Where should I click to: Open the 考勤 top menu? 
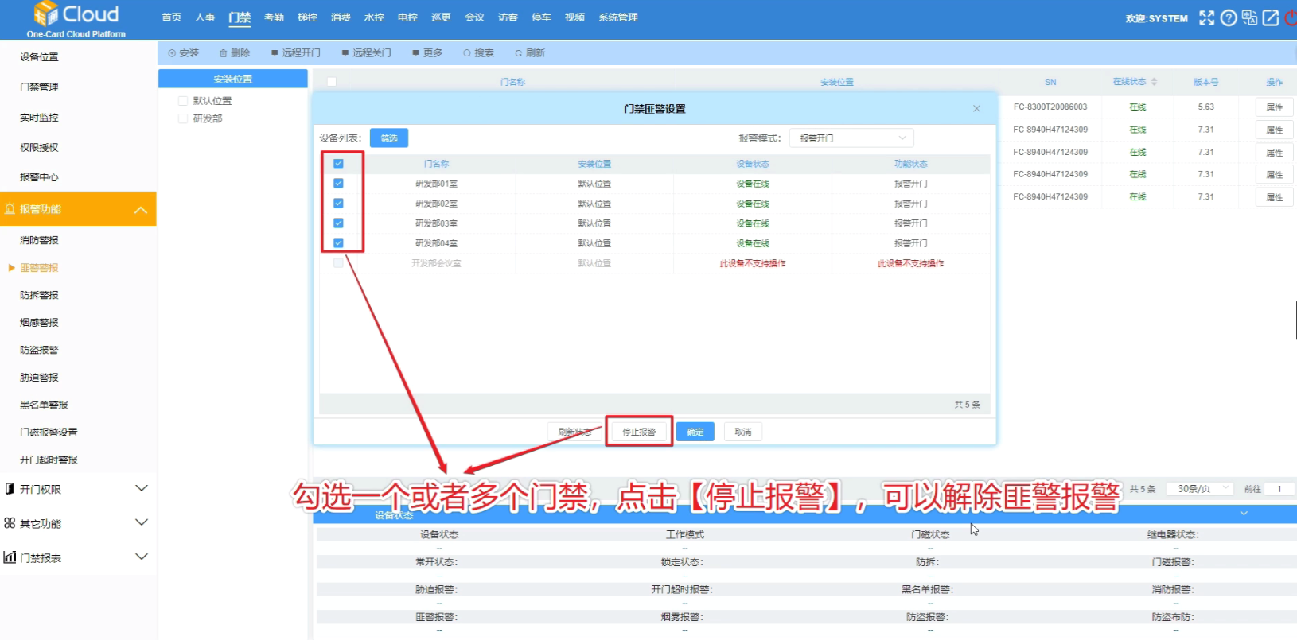[274, 17]
